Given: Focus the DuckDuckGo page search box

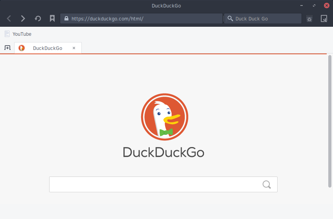Looking at the screenshot, I should (x=163, y=184).
